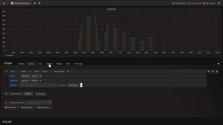Close the graph panel editor
223x125 pixels.
tap(218, 64)
